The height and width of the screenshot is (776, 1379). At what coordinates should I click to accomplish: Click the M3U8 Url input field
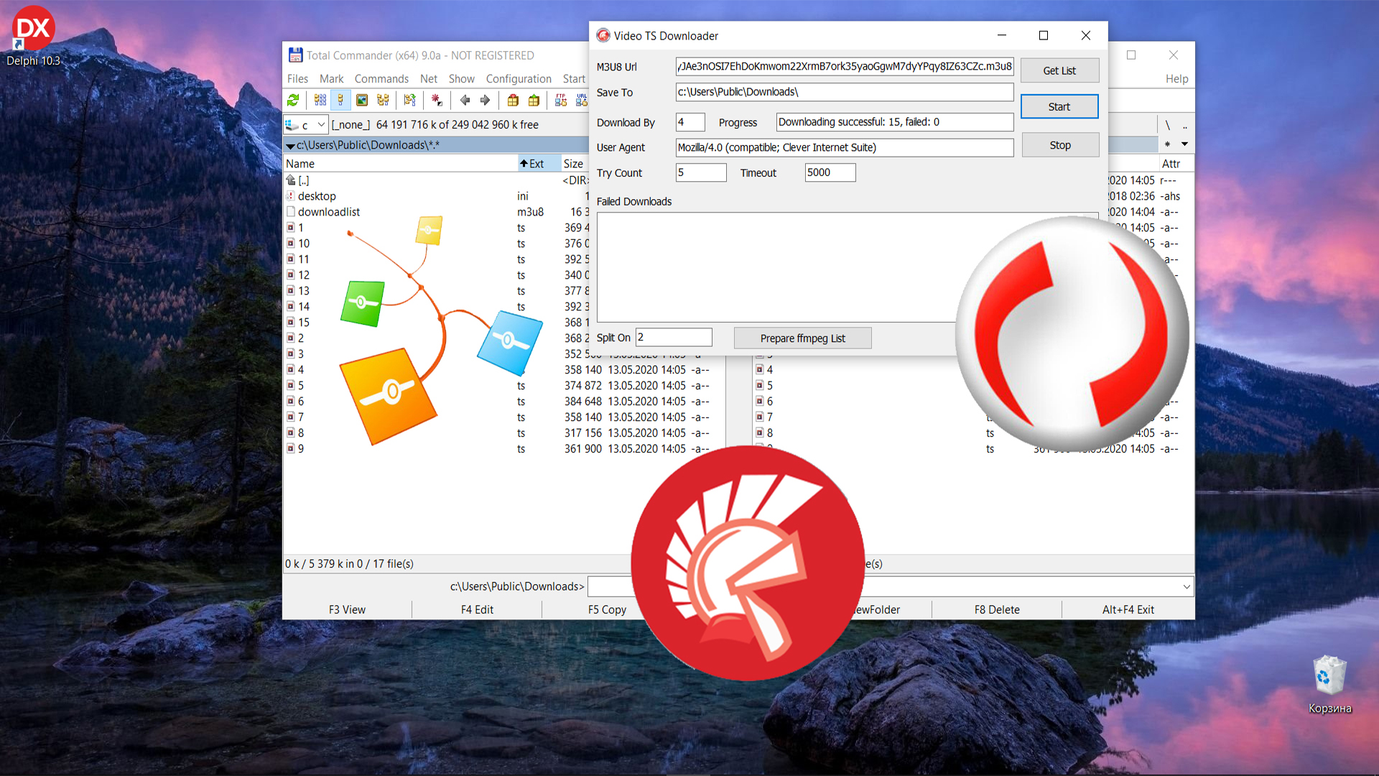pyautogui.click(x=844, y=67)
